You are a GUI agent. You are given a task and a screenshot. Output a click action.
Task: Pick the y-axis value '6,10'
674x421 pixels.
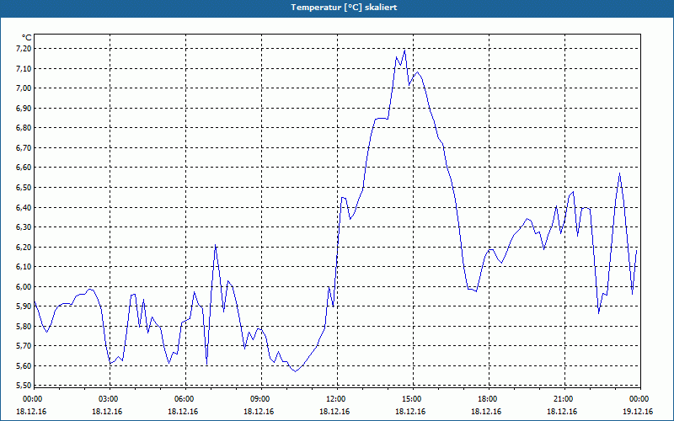coord(24,267)
